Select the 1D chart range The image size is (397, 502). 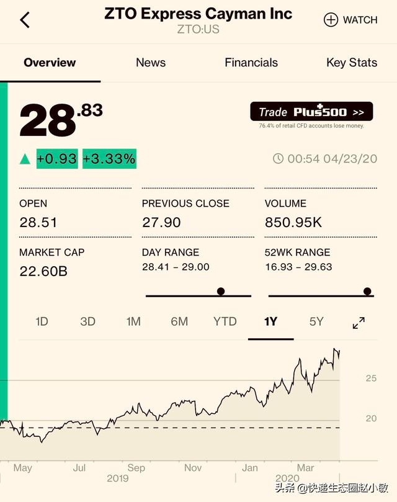(42, 321)
